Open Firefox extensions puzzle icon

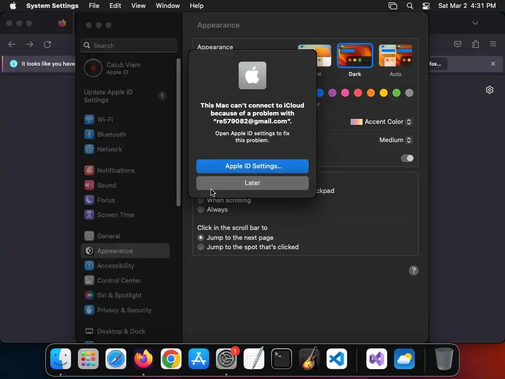click(476, 44)
